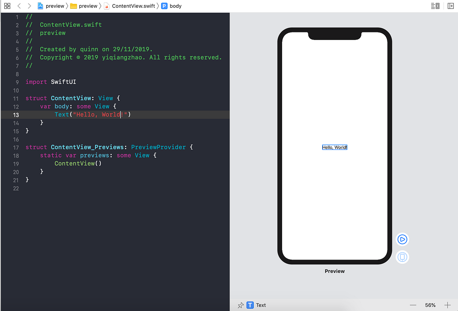The width and height of the screenshot is (458, 311).
Task: Zoom out with the minus button
Action: 413,305
